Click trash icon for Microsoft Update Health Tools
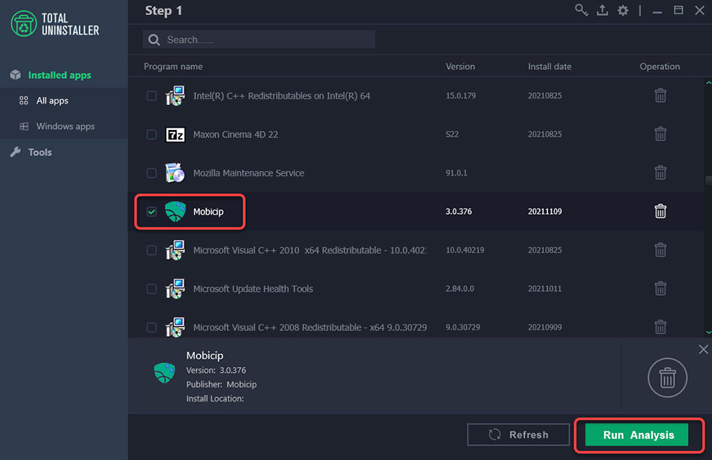Viewport: 712px width, 460px height. (x=660, y=289)
